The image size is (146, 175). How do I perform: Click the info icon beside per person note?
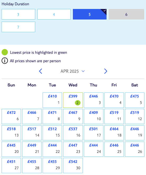pos(5,61)
